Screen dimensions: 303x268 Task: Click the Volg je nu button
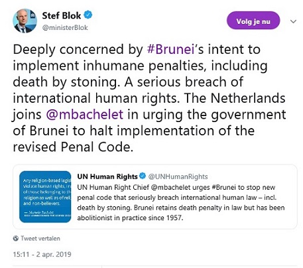click(253, 21)
